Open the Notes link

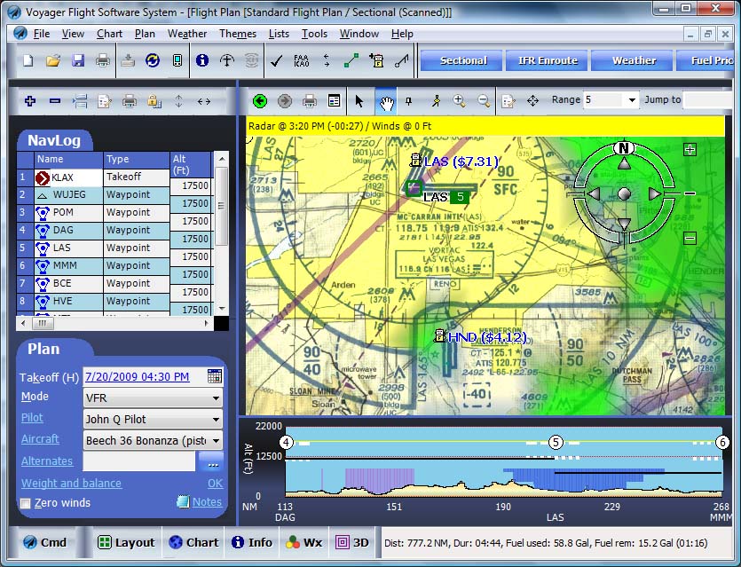point(207,502)
